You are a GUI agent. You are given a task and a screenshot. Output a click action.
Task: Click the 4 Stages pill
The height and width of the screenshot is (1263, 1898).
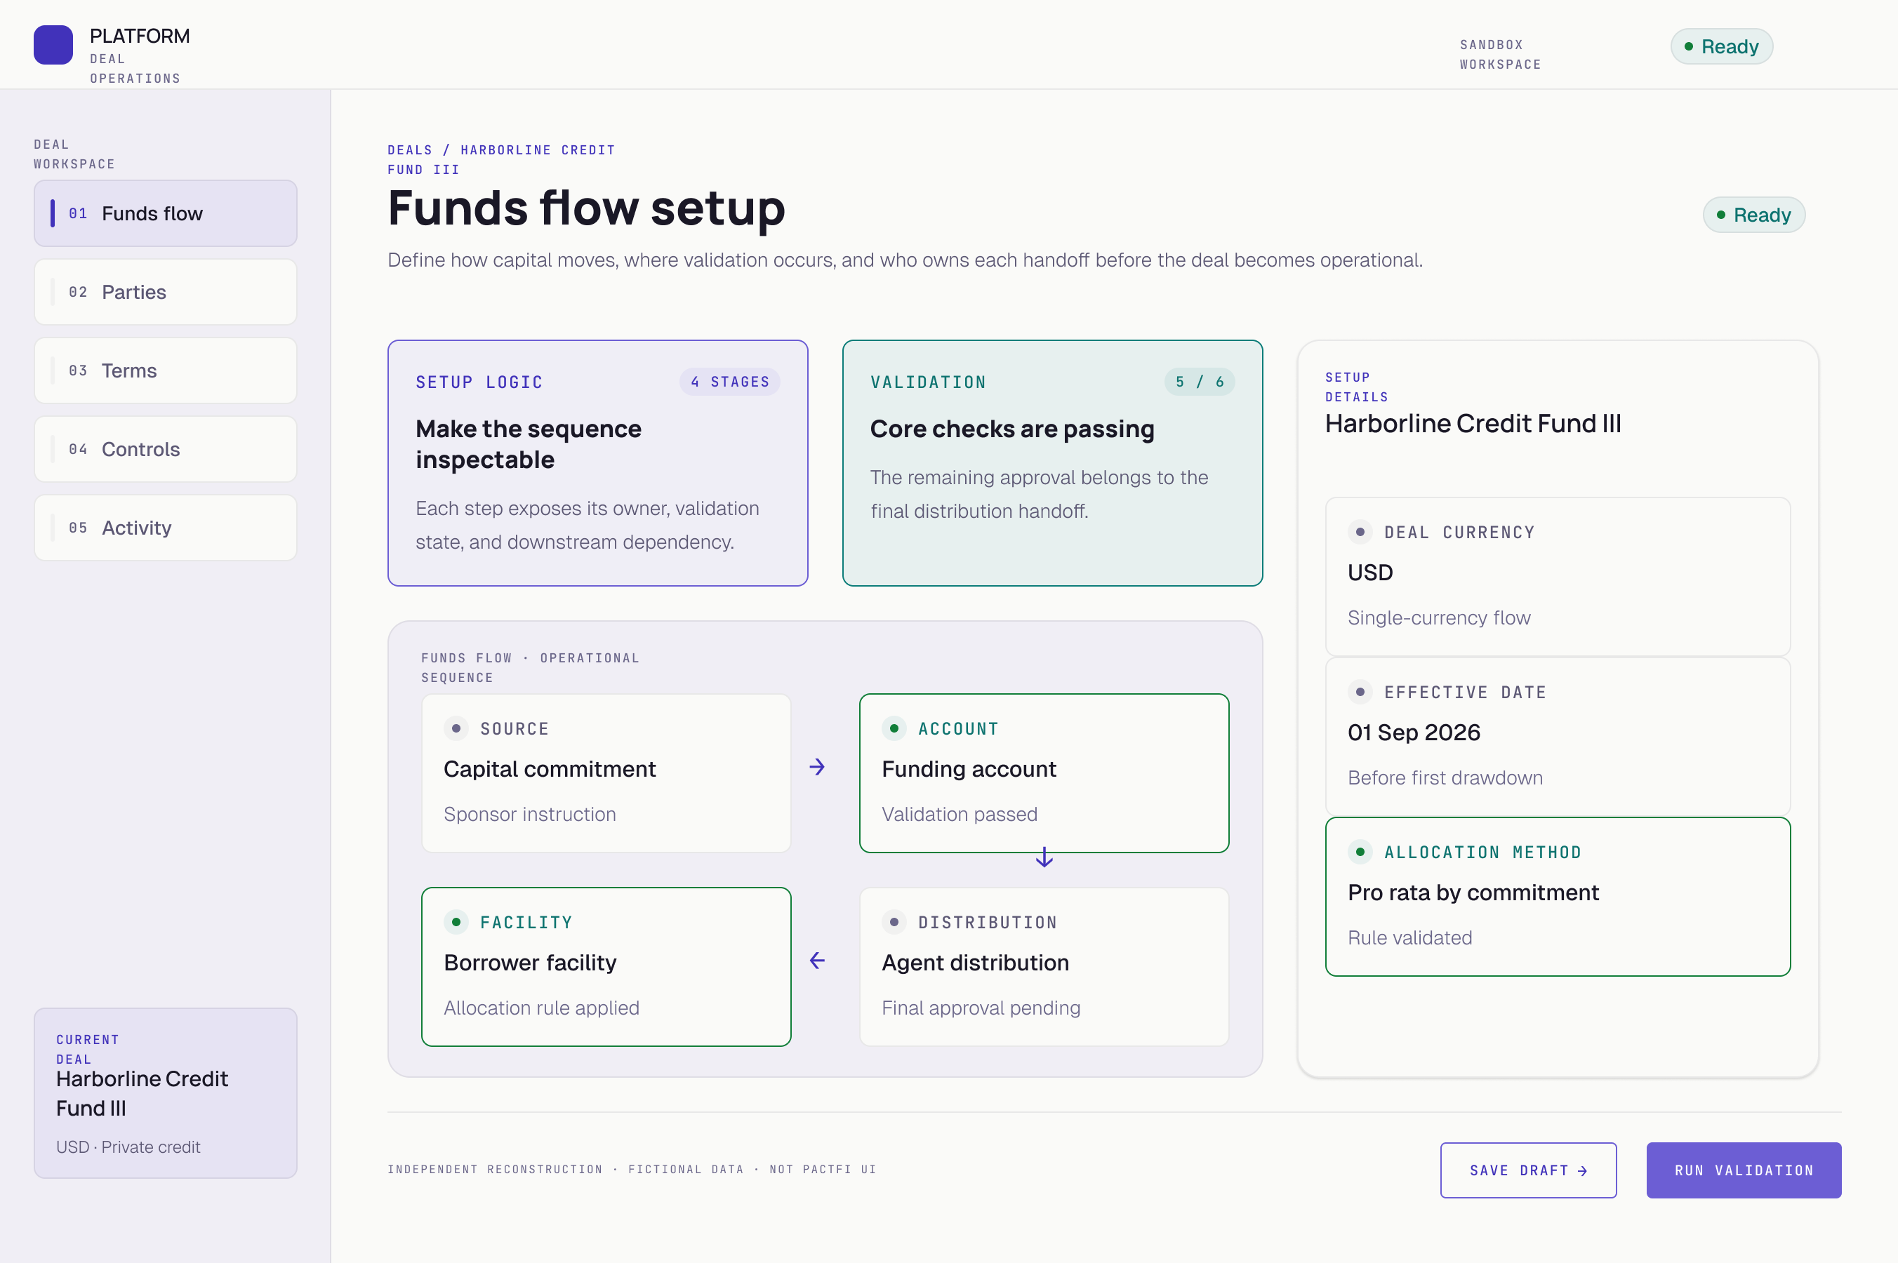pyautogui.click(x=730, y=382)
